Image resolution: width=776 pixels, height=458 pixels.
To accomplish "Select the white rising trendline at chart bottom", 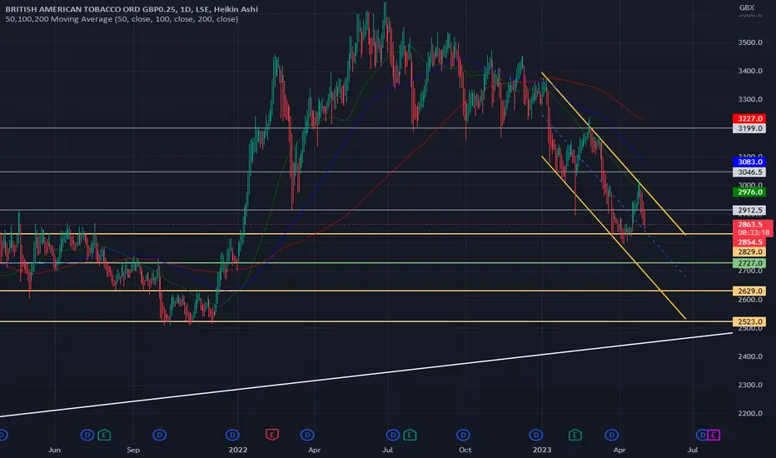I will 366,375.
